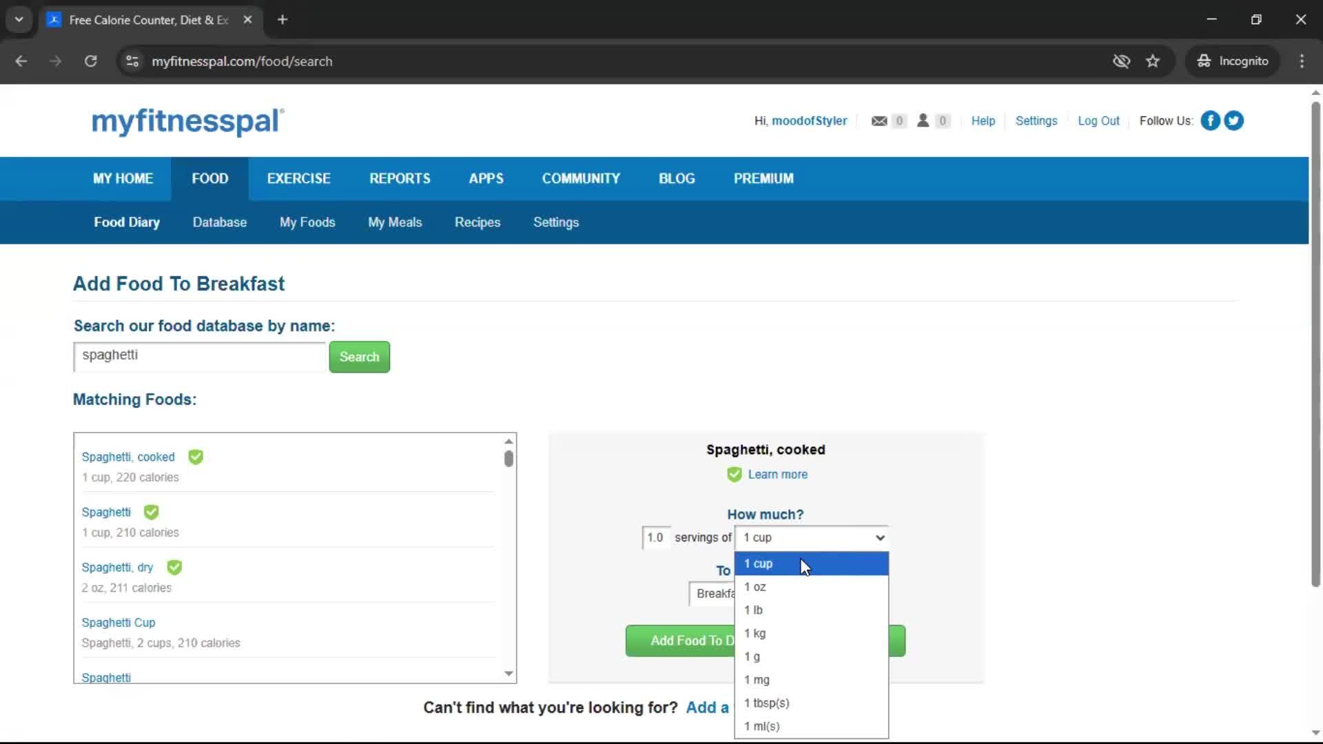This screenshot has width=1323, height=744.
Task: Open the site information icon in address bar
Action: (132, 61)
